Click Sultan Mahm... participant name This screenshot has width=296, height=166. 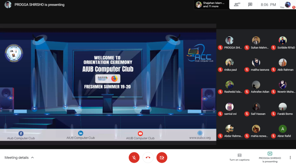pos(260,48)
